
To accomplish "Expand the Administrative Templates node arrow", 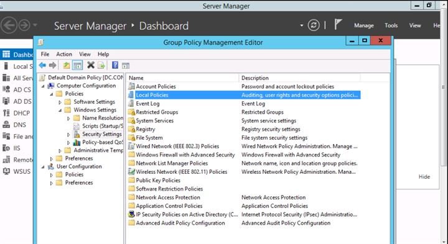I will (60, 150).
